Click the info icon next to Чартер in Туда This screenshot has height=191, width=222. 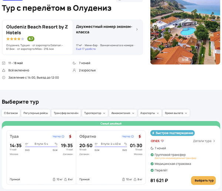63,136
